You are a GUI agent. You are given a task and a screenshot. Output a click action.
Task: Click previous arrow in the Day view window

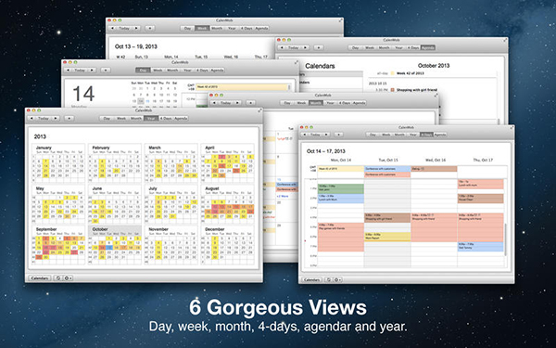[x=68, y=71]
